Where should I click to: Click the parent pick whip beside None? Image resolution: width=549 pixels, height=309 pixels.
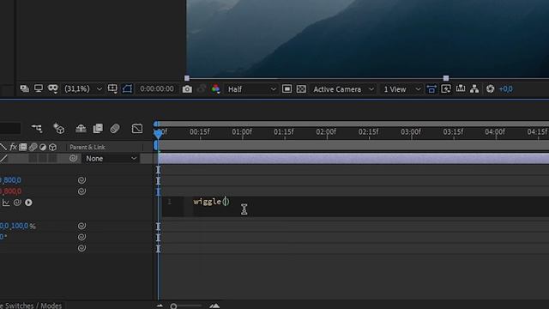click(73, 158)
